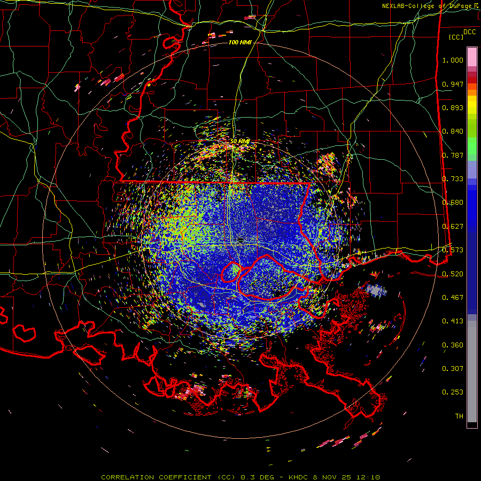Screen dimensions: 481x481
Task: Select the 0.360 legend value
Action: tap(453, 345)
